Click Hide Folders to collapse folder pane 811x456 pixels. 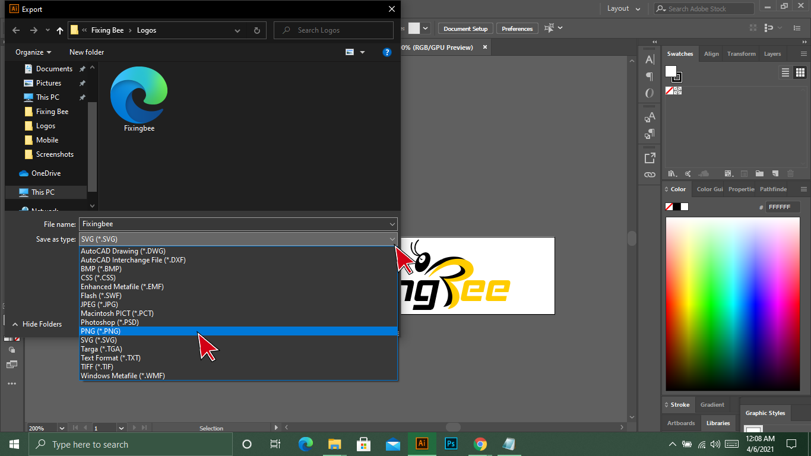(37, 324)
